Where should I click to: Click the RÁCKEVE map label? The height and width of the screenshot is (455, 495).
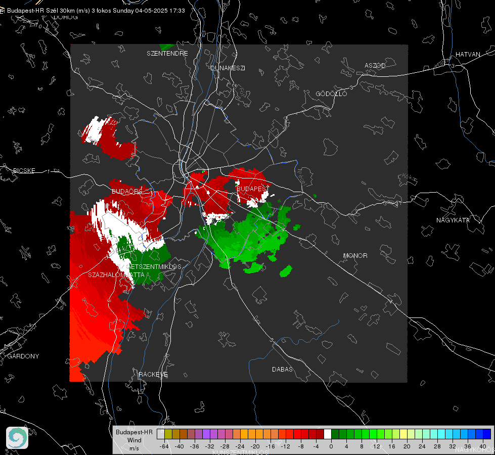153,375
